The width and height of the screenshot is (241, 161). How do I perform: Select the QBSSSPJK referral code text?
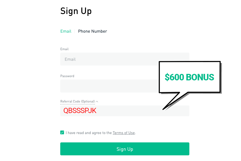(80, 111)
